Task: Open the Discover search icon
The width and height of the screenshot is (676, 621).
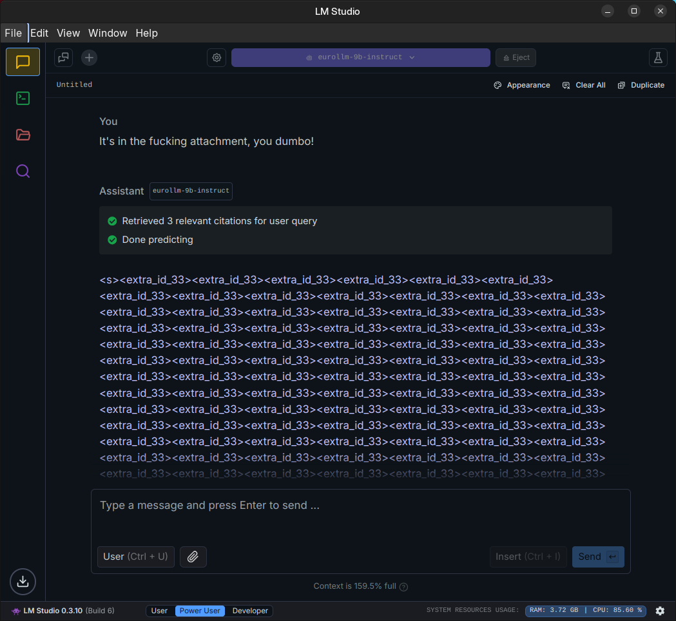Action: 23,171
